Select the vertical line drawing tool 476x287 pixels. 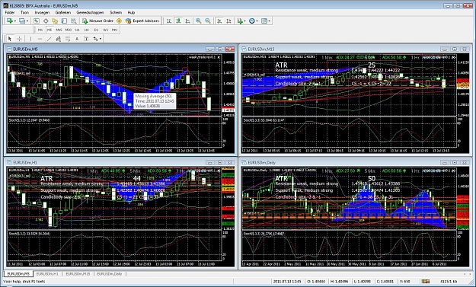click(30, 39)
